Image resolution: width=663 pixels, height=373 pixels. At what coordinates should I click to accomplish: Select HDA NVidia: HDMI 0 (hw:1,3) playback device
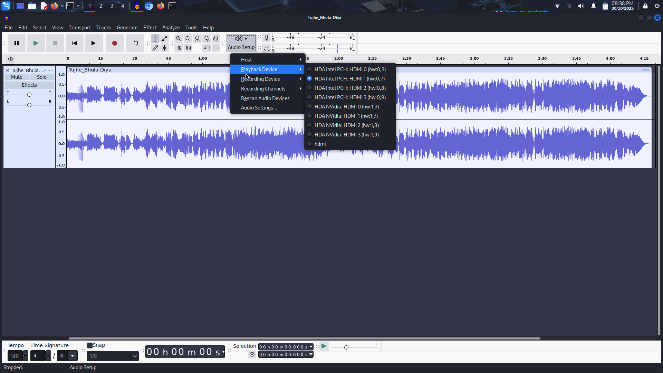[x=346, y=107]
